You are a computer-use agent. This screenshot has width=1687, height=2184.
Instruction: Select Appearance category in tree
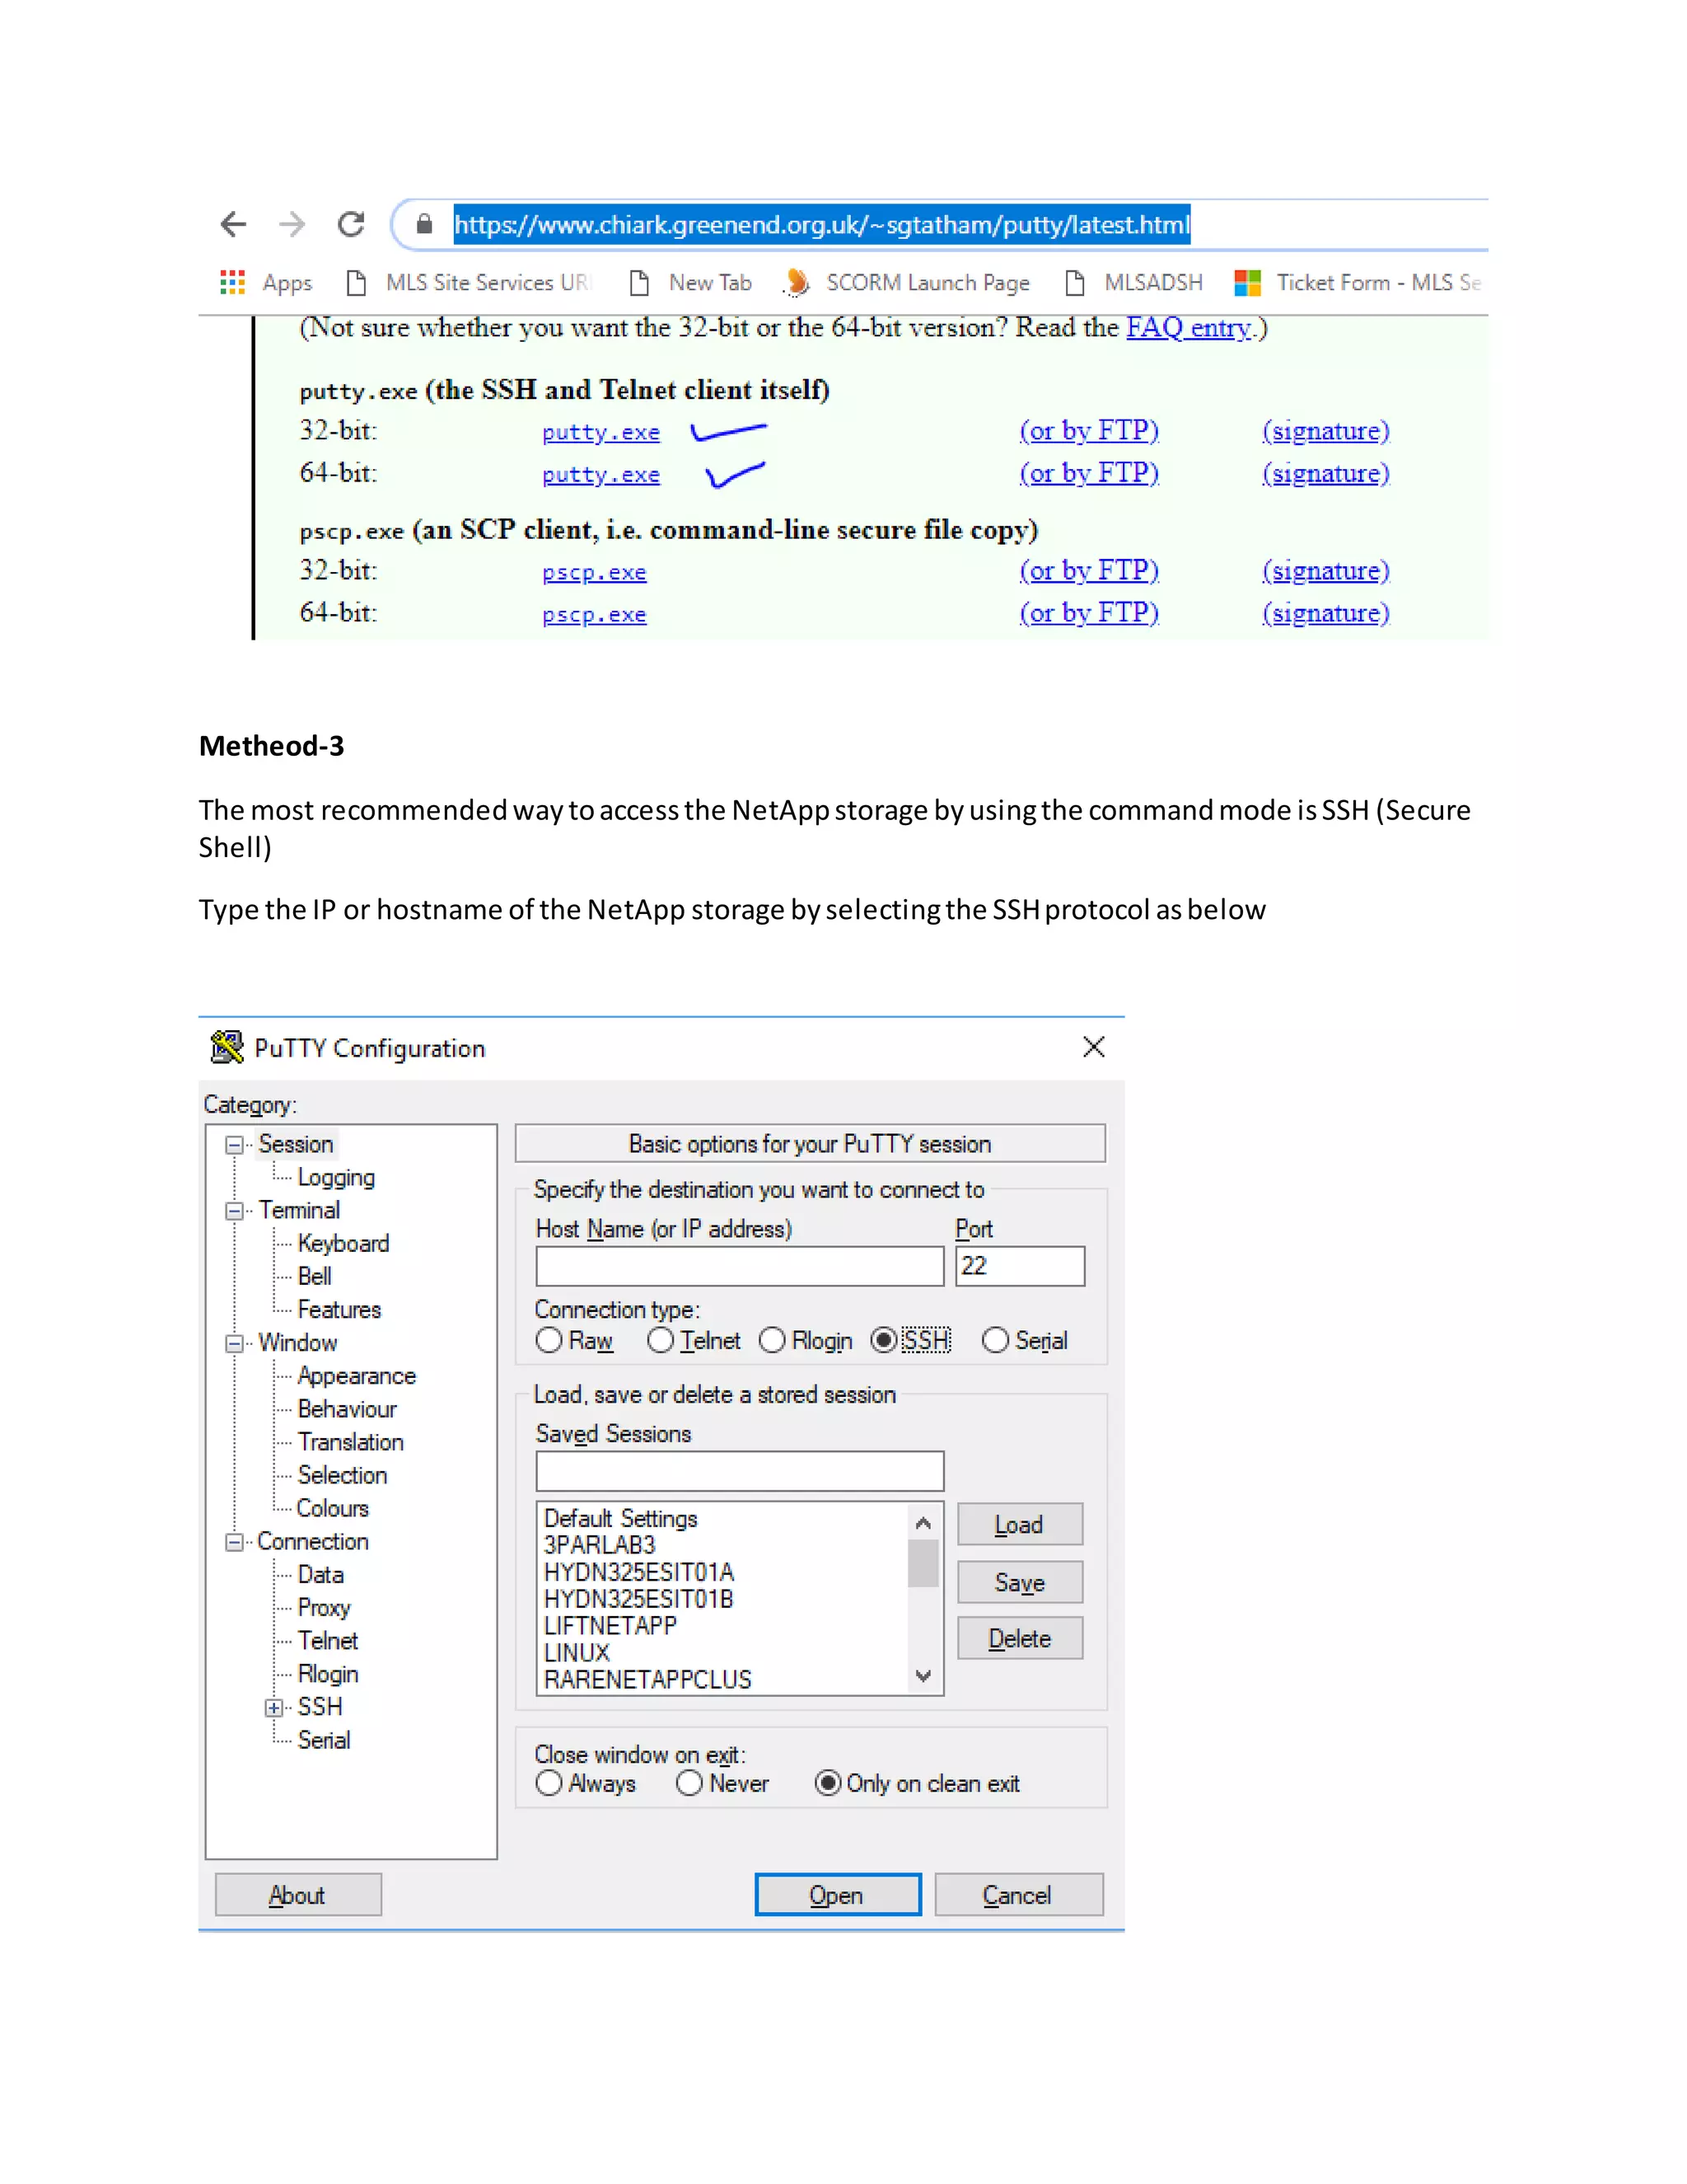[356, 1376]
